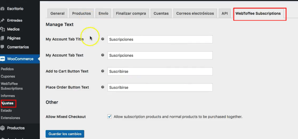Open the Productos settings tab
The width and height of the screenshot is (298, 139).
(81, 13)
